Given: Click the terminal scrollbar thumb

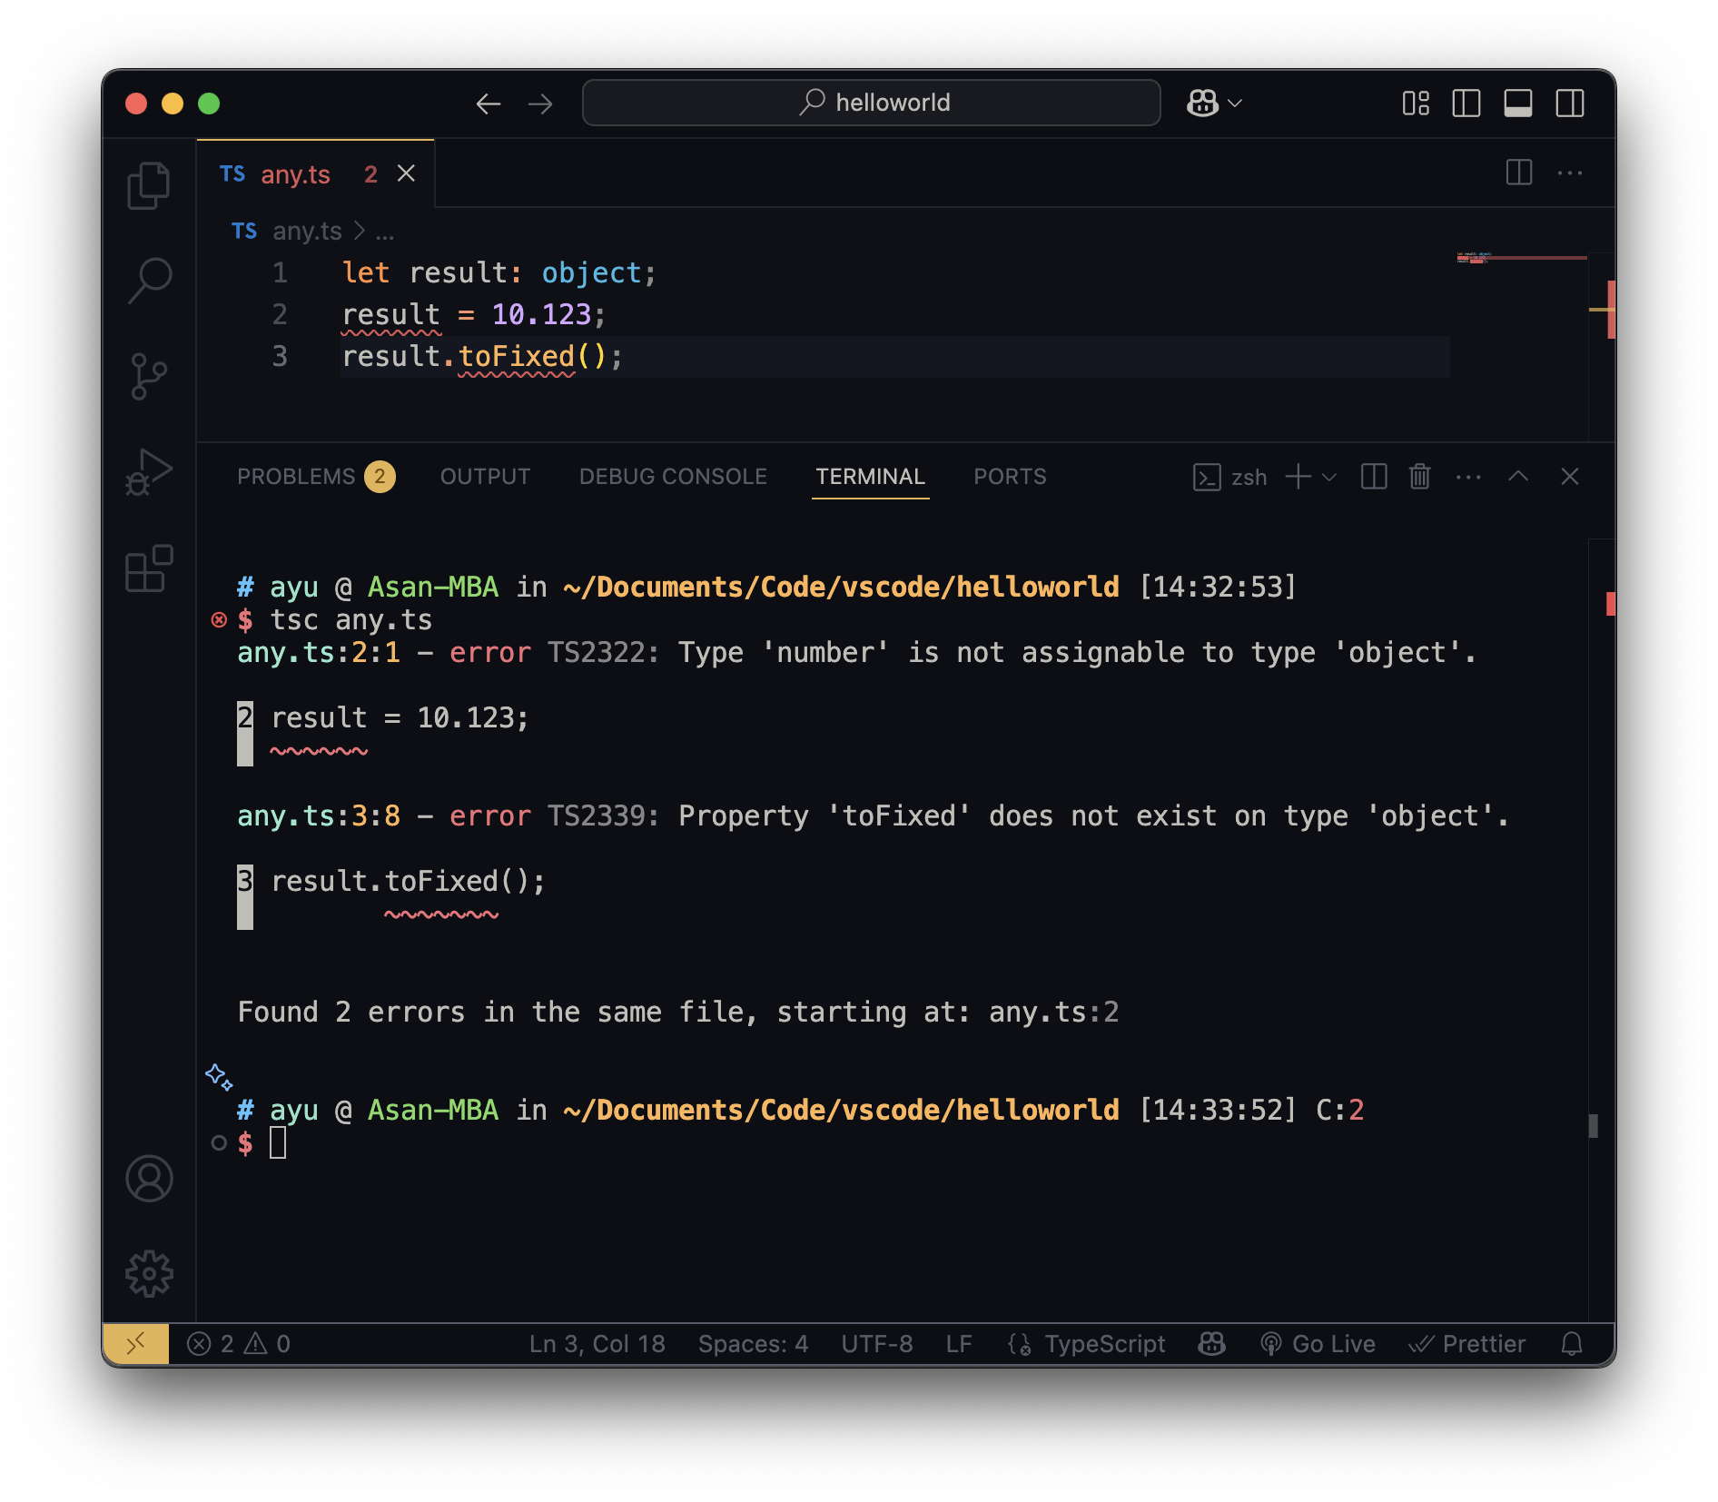Looking at the screenshot, I should tap(1594, 1126).
